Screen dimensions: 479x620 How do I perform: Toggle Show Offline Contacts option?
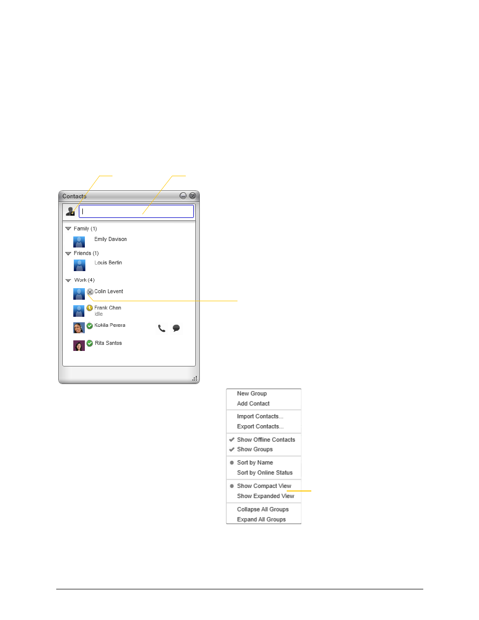pyautogui.click(x=266, y=440)
